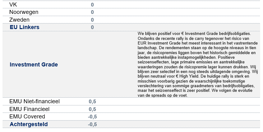The width and height of the screenshot is (263, 132).
Task: Select the EU Linkers score value
Action: coord(92,27)
